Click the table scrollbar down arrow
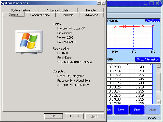The height and width of the screenshot is (122, 163). click(x=158, y=102)
